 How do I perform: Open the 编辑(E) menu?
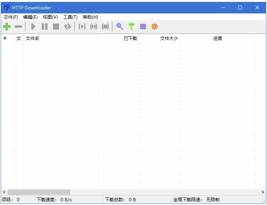coord(30,17)
